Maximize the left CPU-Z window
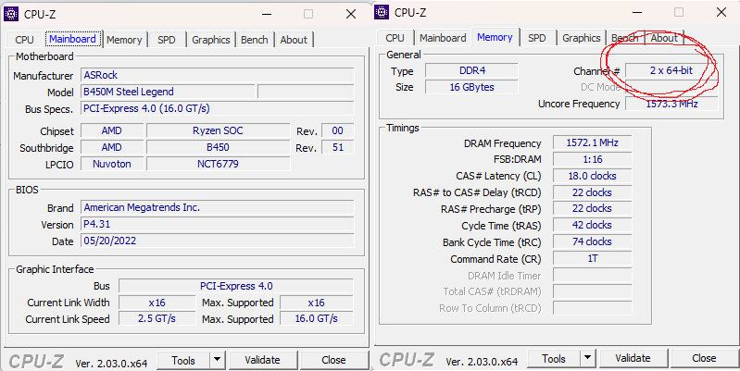740x371 pixels. point(308,14)
